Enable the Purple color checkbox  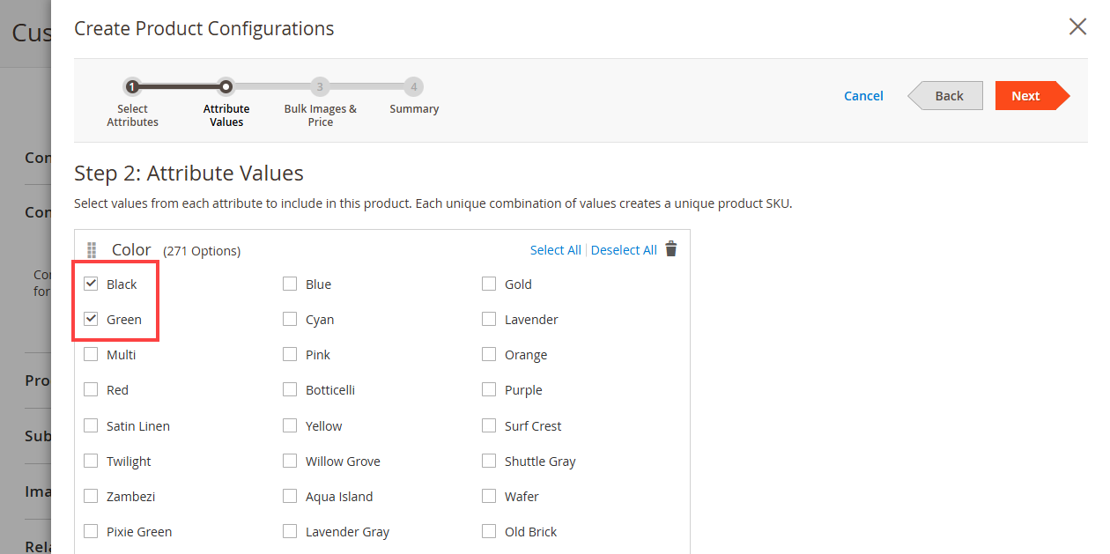[x=489, y=389]
